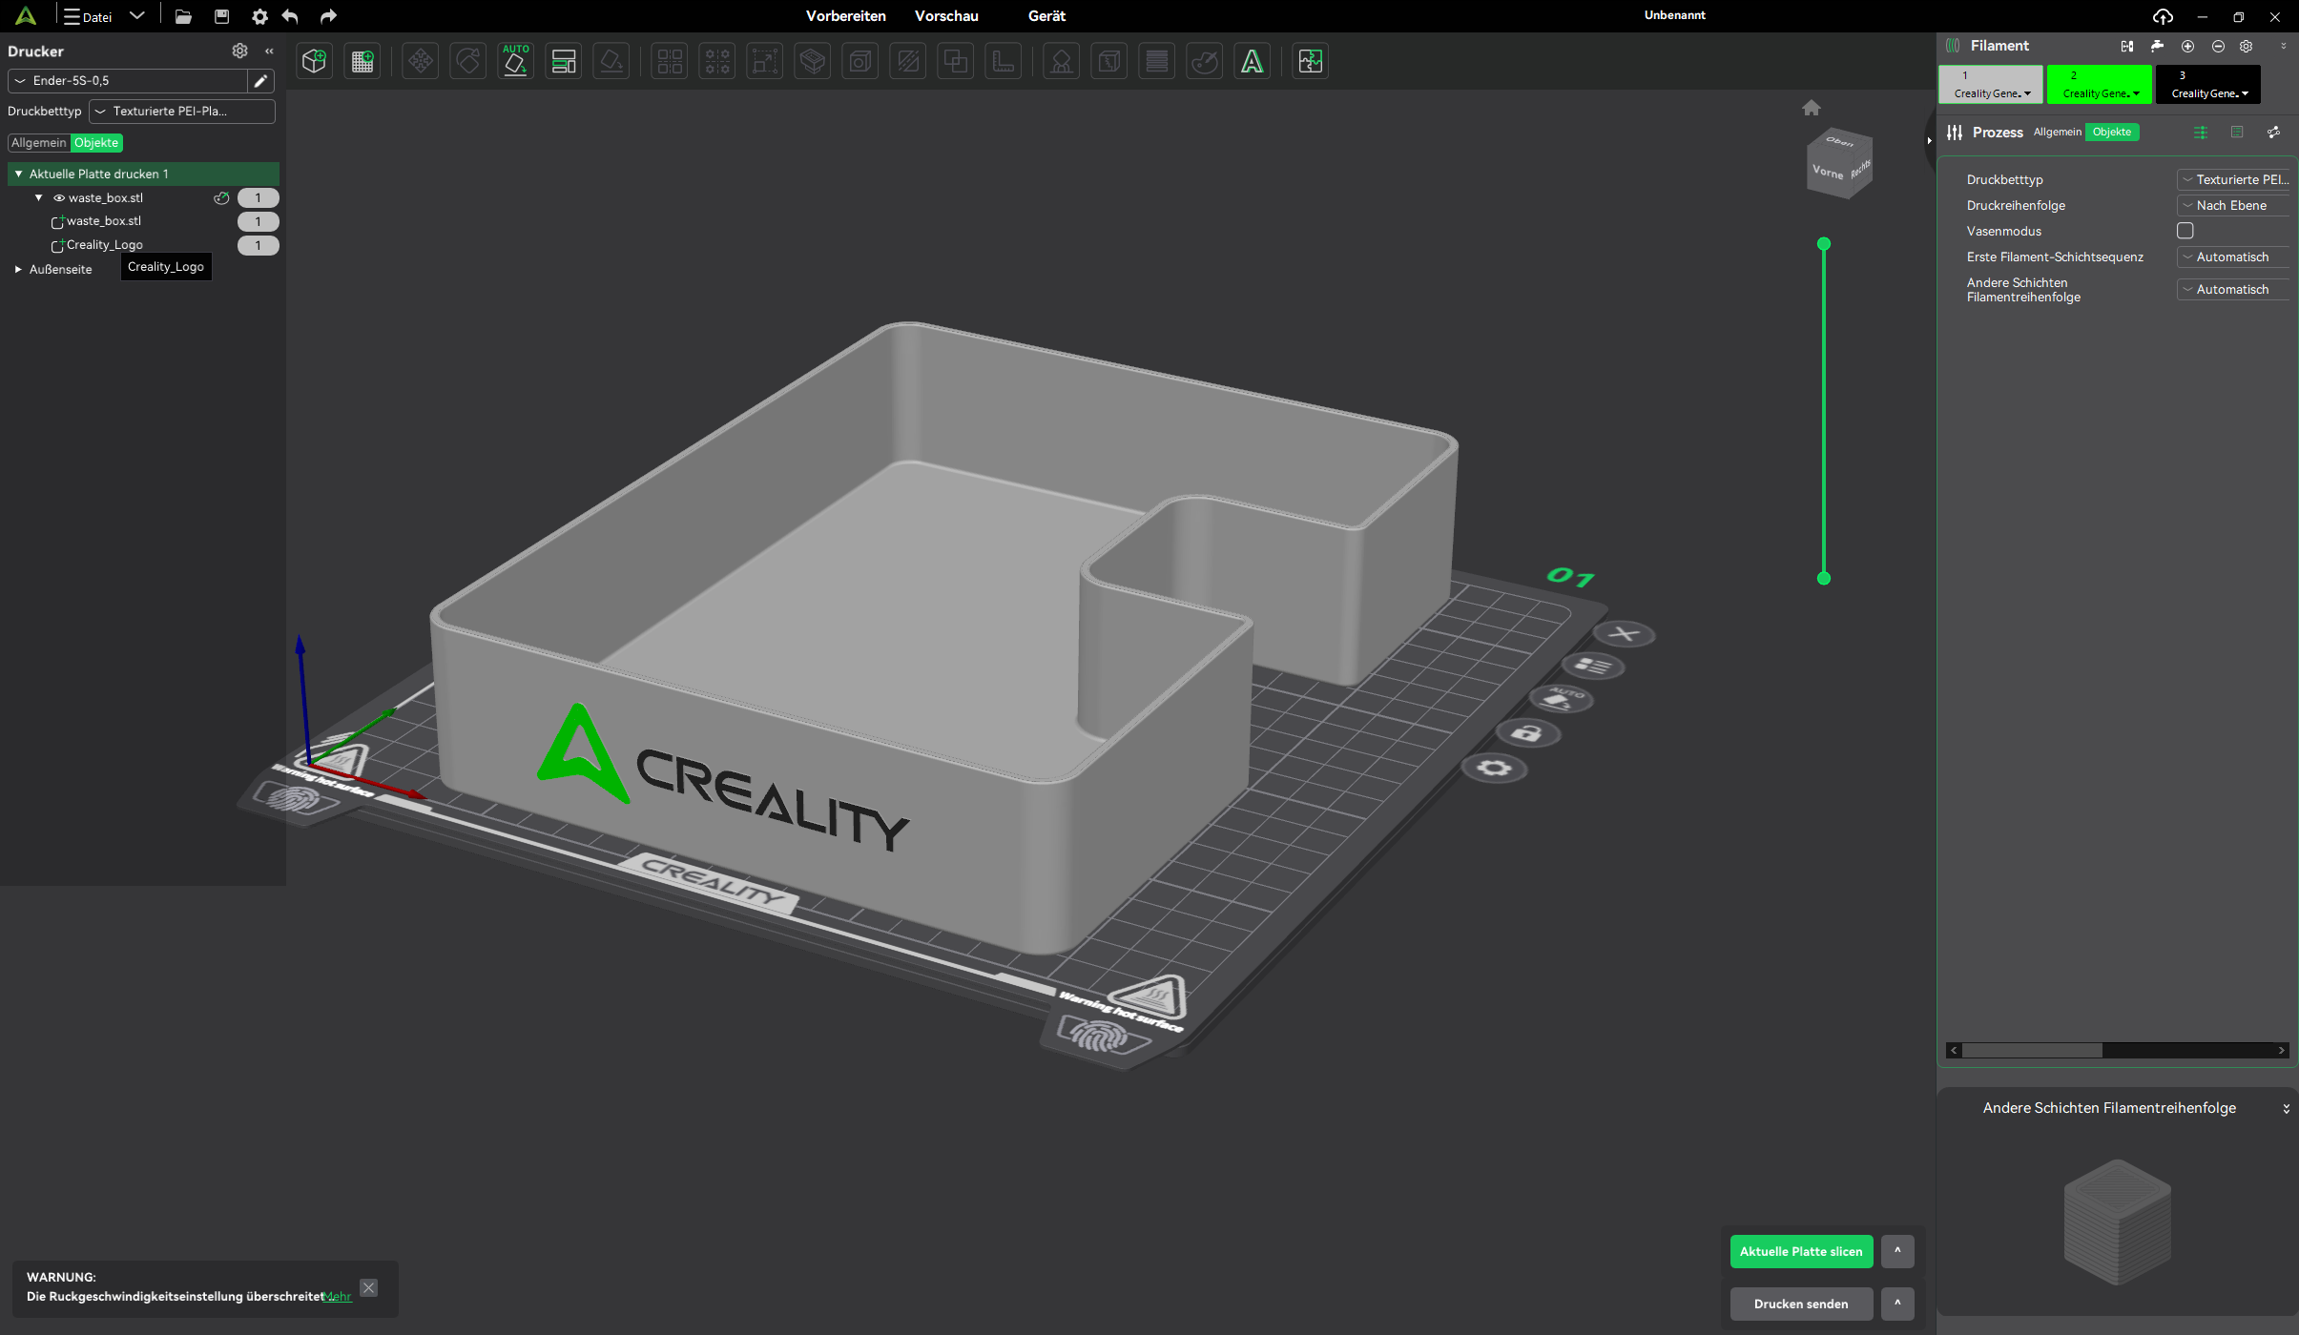The height and width of the screenshot is (1335, 2299).
Task: Click the four-squares split objects icon
Action: (670, 62)
